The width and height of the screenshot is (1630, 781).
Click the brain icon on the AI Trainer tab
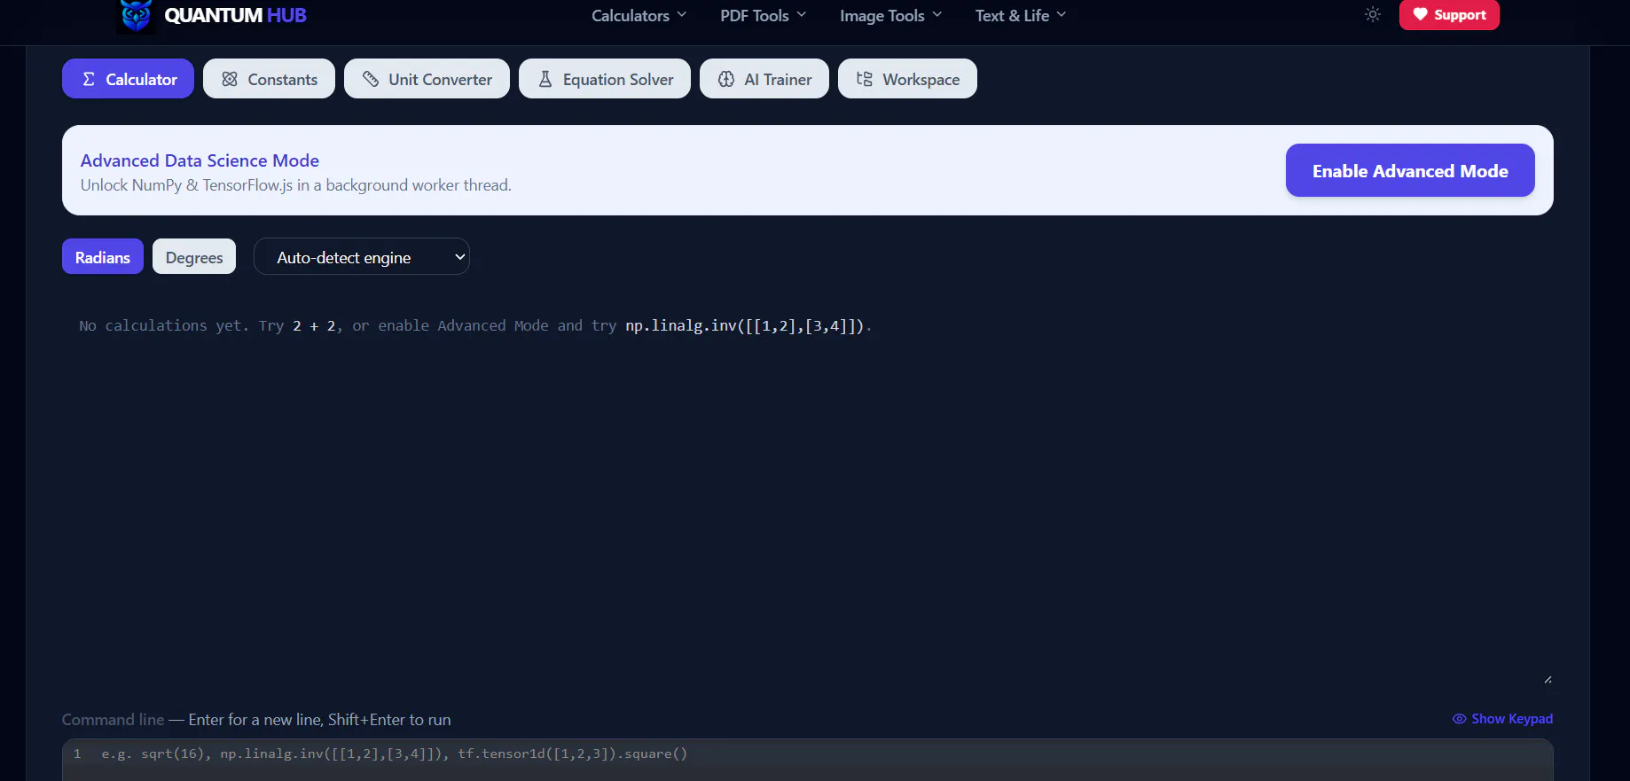pos(726,79)
